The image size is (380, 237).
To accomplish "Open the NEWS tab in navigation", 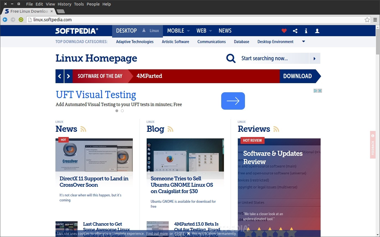I will [225, 31].
